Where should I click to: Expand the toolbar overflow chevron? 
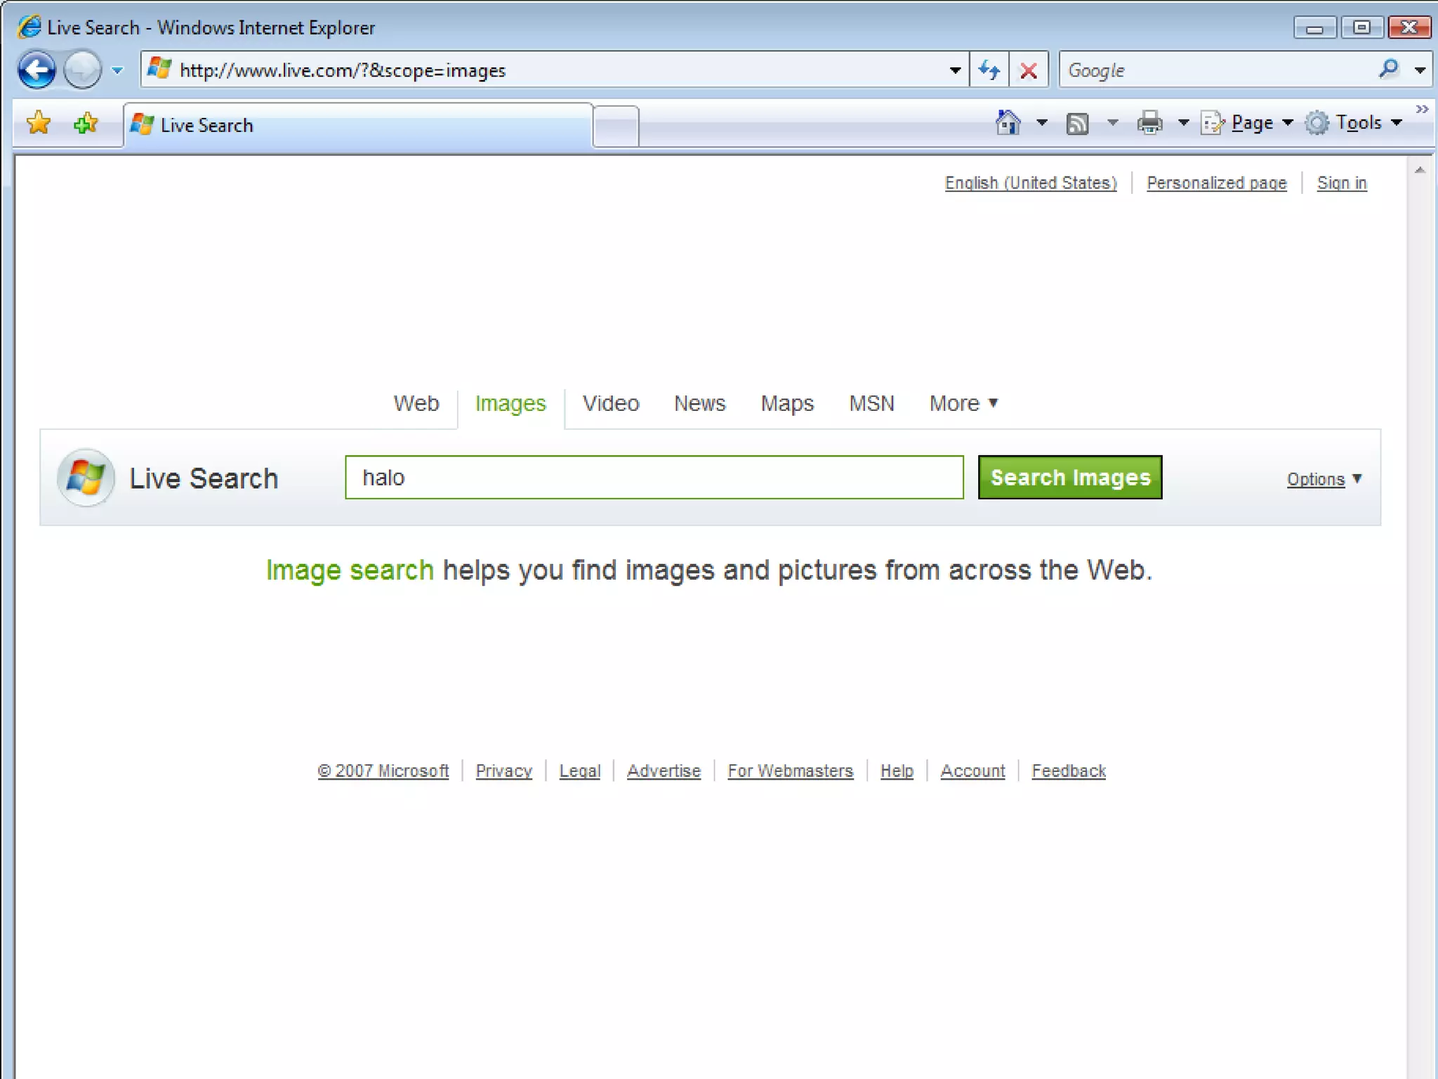click(1423, 109)
